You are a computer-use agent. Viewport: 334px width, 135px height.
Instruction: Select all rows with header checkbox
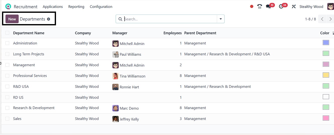click(x=7, y=33)
